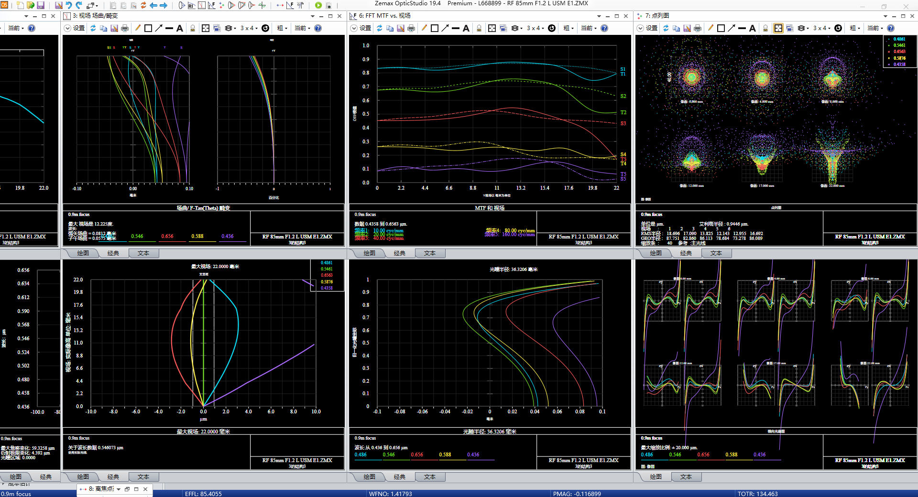This screenshot has height=497, width=918.
Task: Open the FFT MTF analysis icon in main toolbar
Action: point(211,5)
